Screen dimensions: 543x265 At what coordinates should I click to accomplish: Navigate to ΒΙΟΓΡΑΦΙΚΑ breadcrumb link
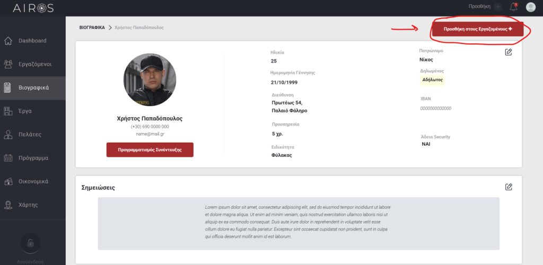tap(92, 27)
